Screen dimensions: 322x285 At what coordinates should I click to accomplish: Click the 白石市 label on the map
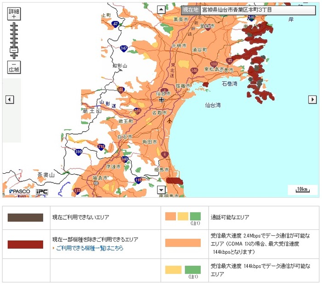pyautogui.click(x=124, y=137)
